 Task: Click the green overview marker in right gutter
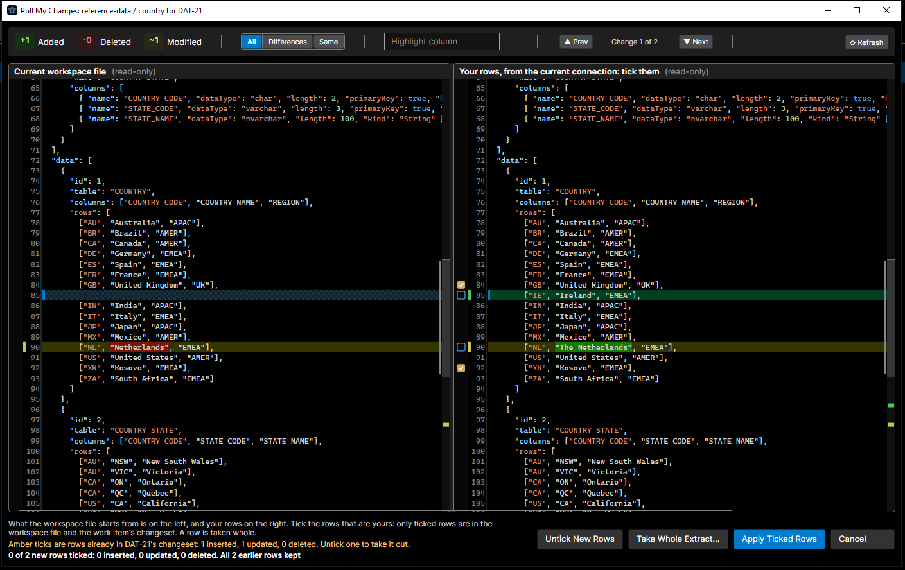click(x=891, y=406)
